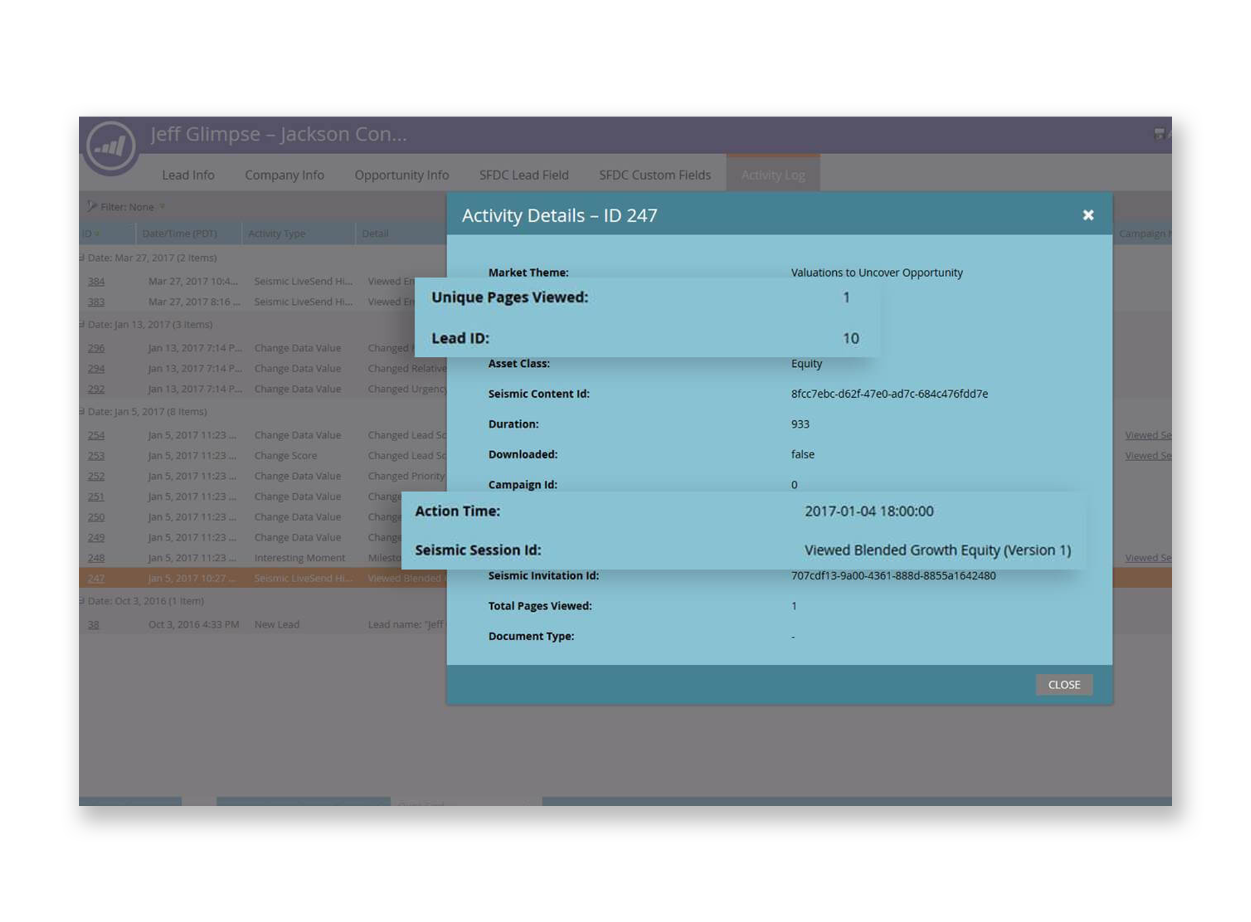Click the Downloaded value false
This screenshot has width=1251, height=922.
click(x=803, y=454)
